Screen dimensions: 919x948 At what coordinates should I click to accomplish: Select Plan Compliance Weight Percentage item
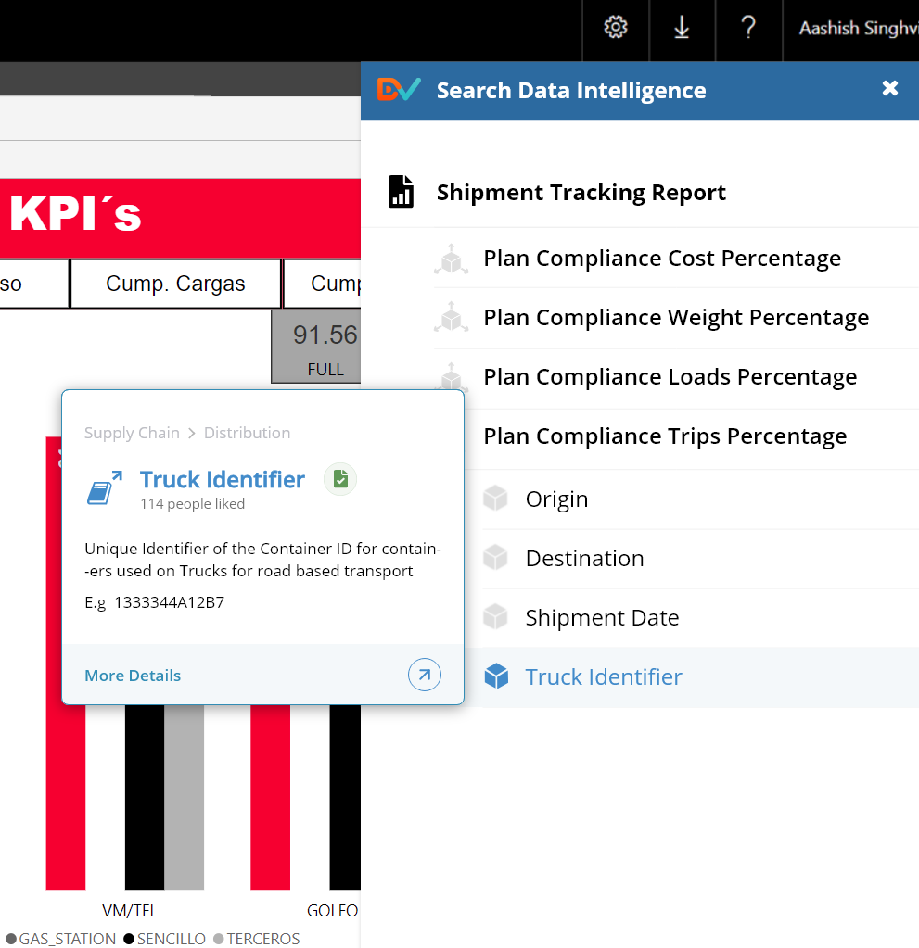[675, 318]
